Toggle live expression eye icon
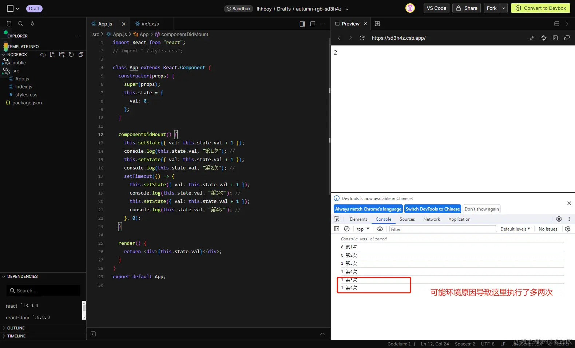This screenshot has height=348, width=575. pyautogui.click(x=380, y=229)
